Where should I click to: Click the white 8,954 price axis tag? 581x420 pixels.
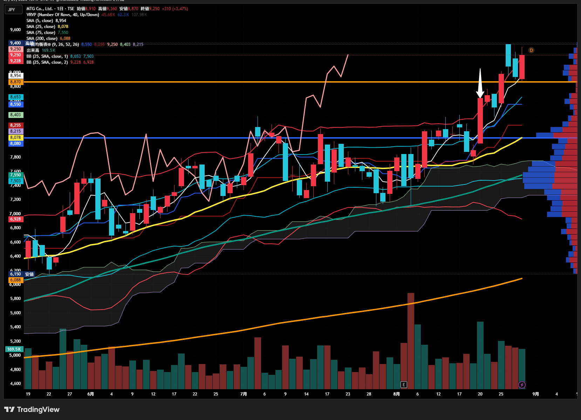pos(16,76)
